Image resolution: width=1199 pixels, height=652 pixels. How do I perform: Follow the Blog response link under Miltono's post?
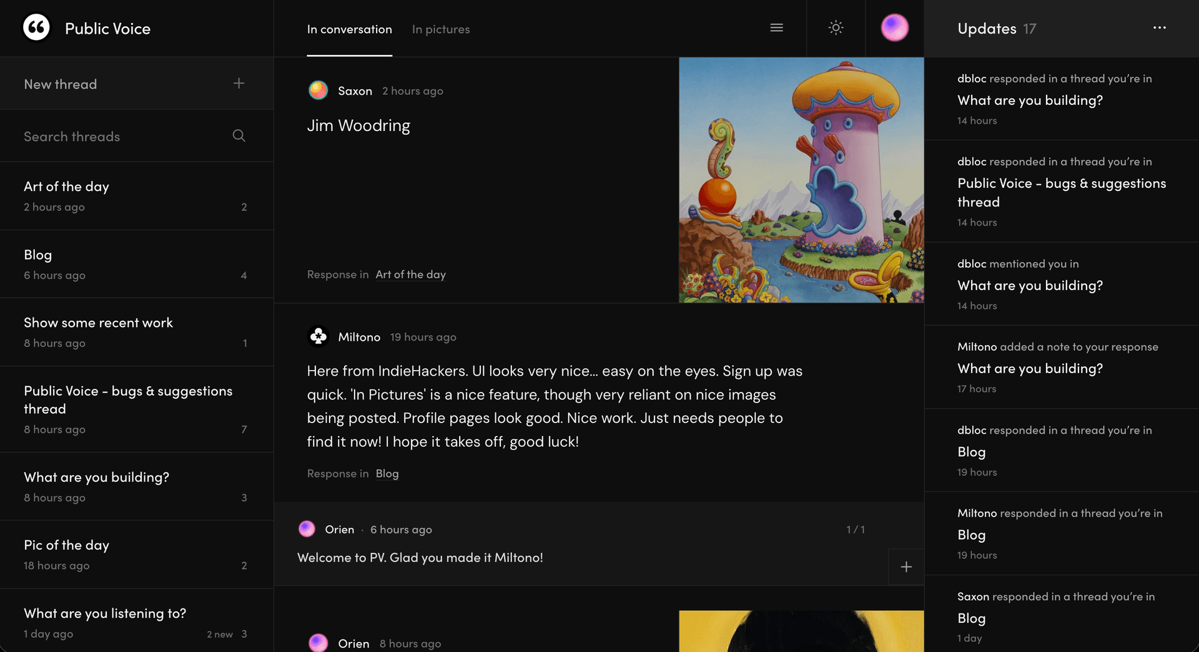click(x=387, y=473)
